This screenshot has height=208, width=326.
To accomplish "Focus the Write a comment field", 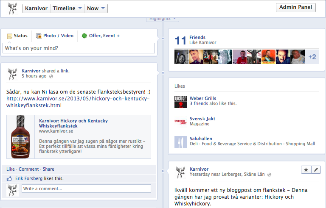I will (86, 189).
